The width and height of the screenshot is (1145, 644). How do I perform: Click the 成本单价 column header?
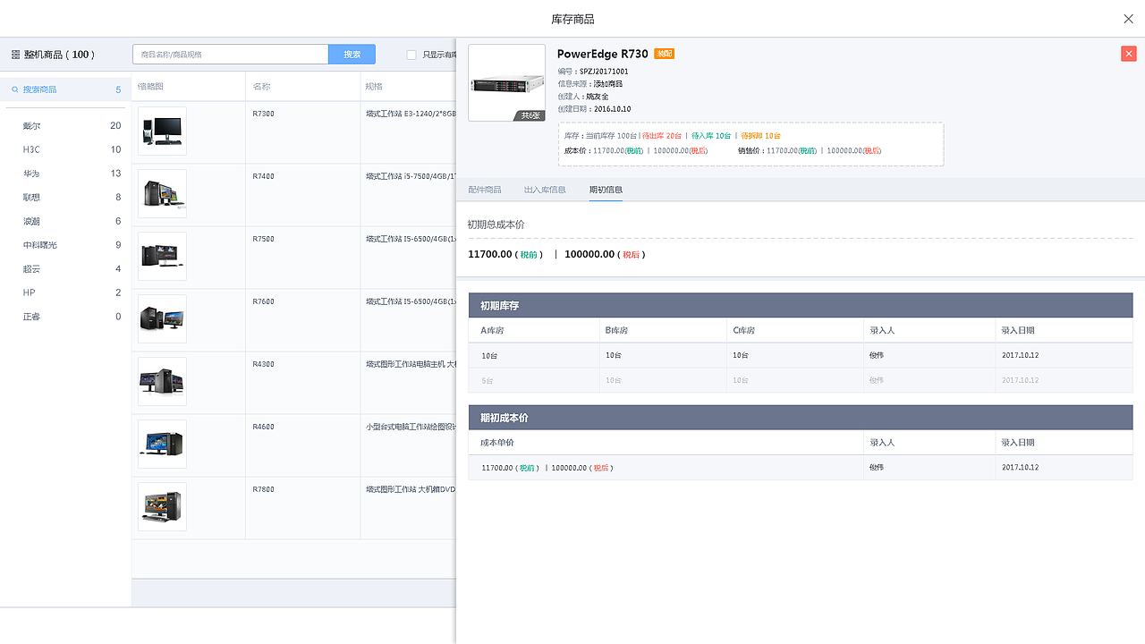pos(497,443)
